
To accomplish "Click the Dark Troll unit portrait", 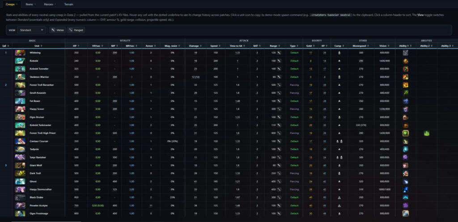I will (20, 173).
